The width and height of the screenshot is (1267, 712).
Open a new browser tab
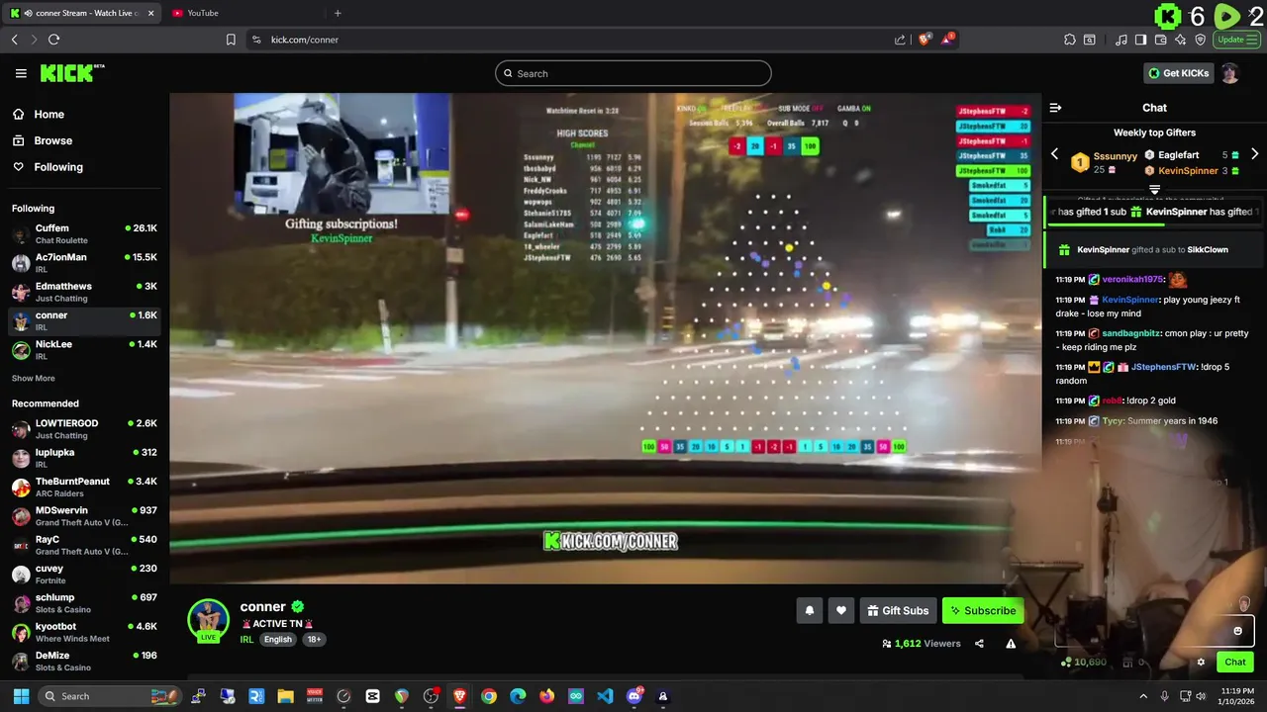tap(338, 13)
